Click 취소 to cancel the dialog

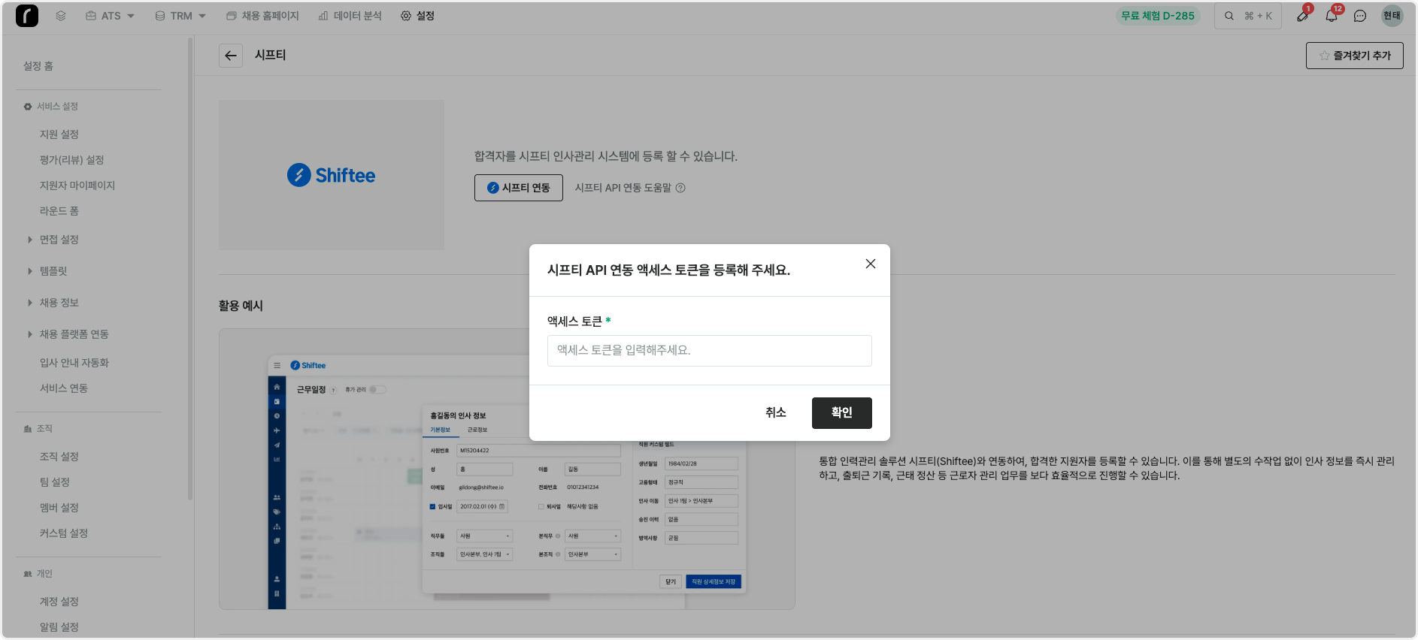click(775, 412)
